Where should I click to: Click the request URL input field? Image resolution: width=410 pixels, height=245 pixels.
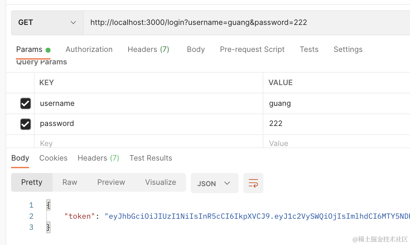point(242,23)
